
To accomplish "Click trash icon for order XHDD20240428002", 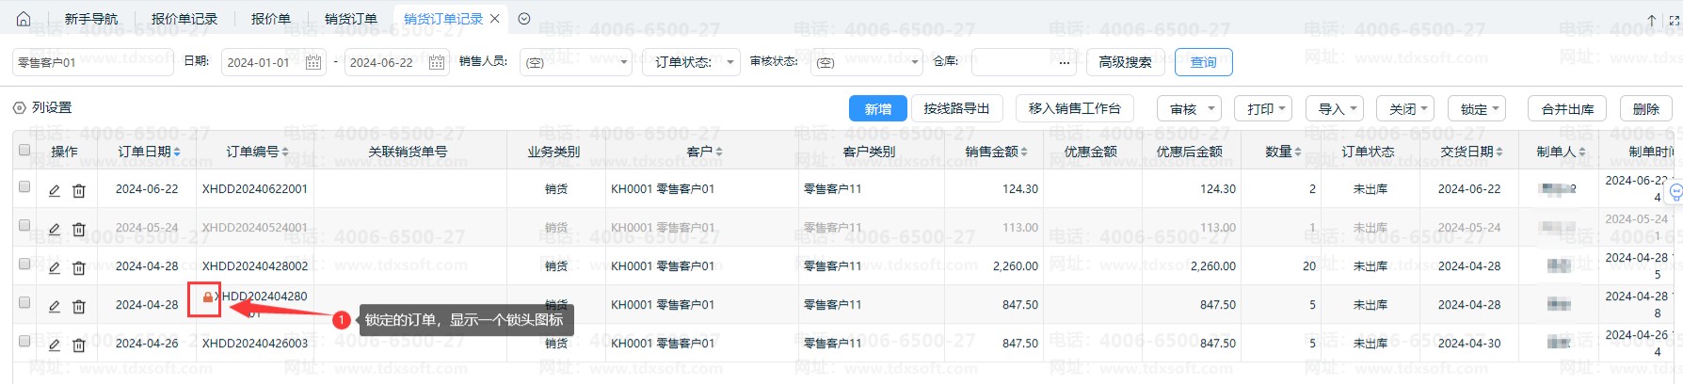I will click(x=79, y=267).
